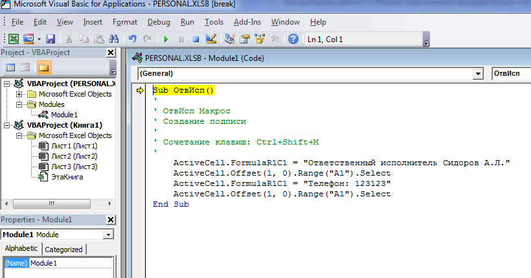Click the project tree horizontal scrollbar thumb
Screen dimensions: 531x278
click(x=52, y=203)
